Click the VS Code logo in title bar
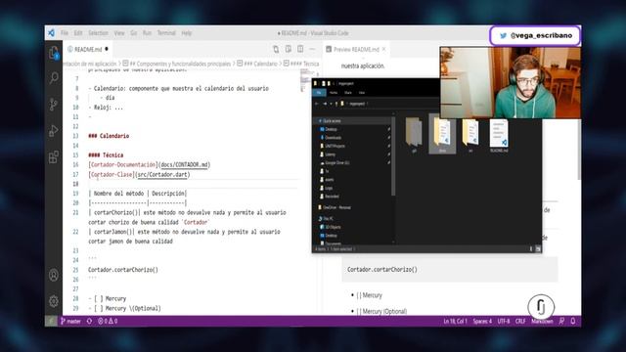The width and height of the screenshot is (626, 352). click(x=51, y=32)
